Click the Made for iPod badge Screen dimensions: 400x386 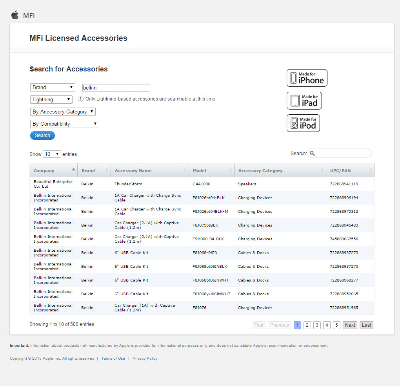(303, 123)
